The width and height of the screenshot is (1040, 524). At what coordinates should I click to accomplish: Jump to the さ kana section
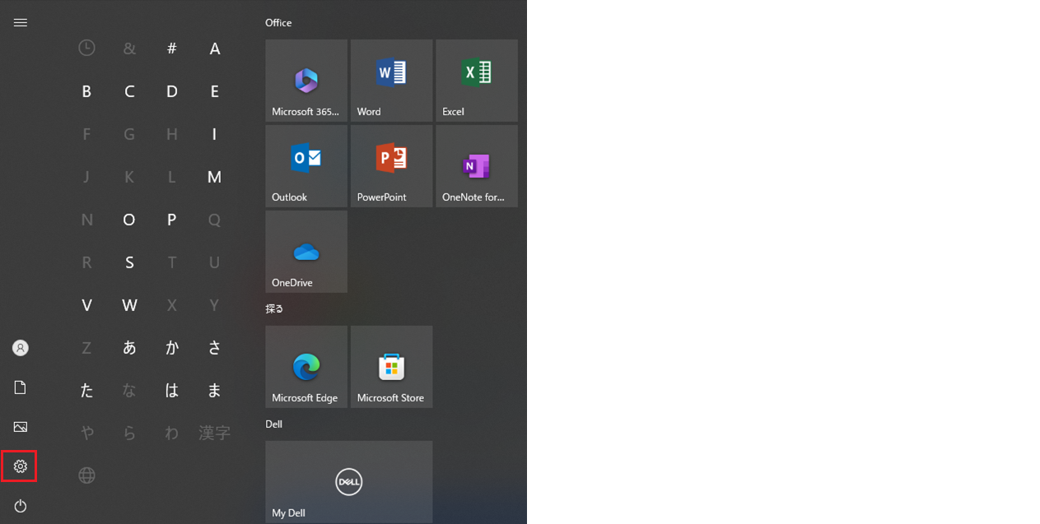point(215,347)
